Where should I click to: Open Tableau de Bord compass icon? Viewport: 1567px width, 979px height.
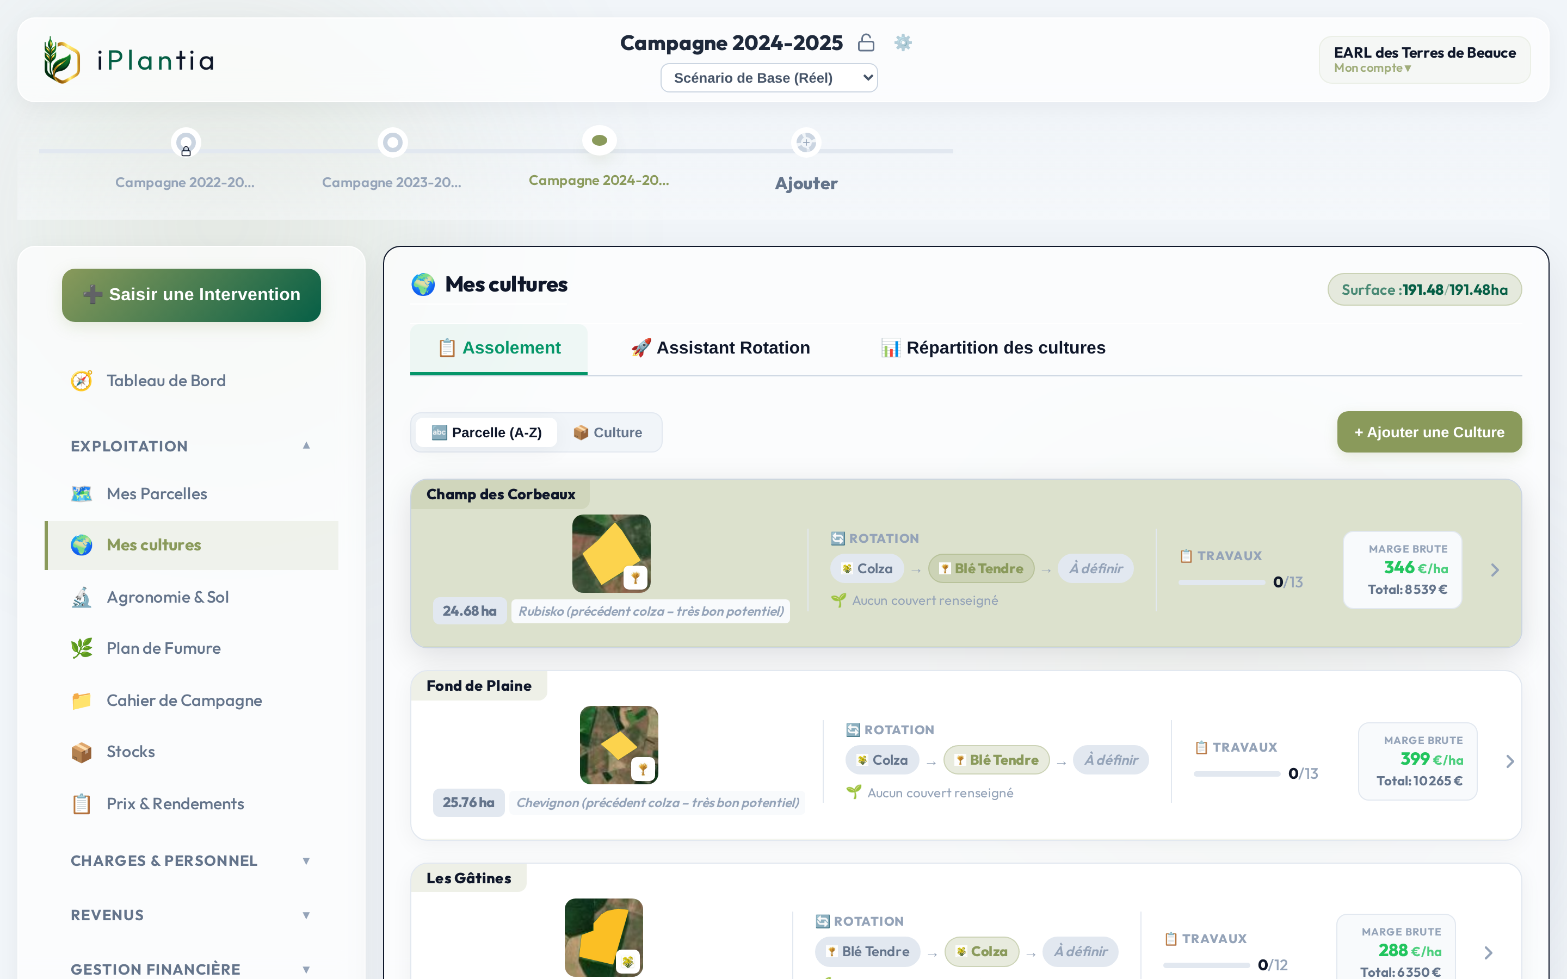tap(82, 381)
